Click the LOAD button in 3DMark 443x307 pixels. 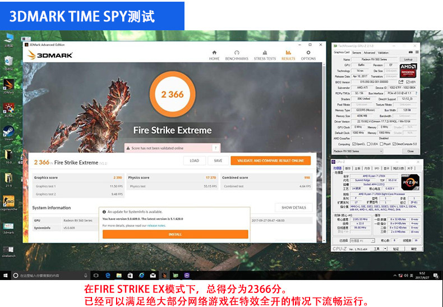(x=195, y=161)
